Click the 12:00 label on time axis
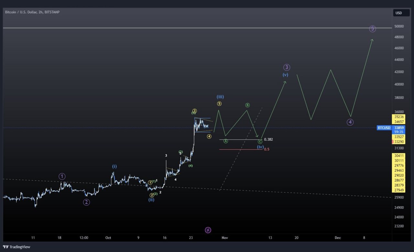 [x=84, y=238]
